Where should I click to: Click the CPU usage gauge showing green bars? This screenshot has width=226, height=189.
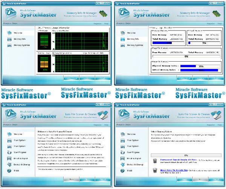pos(44,41)
